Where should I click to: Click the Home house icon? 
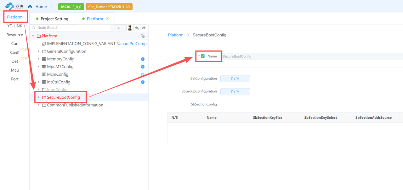(30, 6)
